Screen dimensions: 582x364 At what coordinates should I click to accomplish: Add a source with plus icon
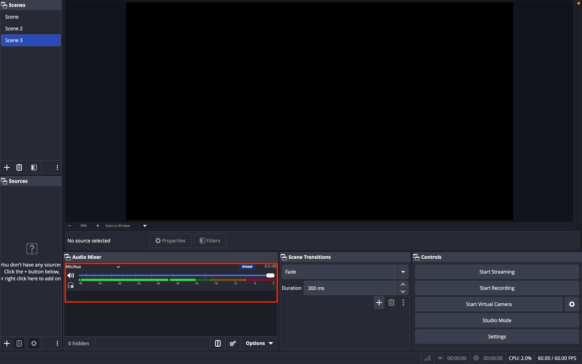[x=7, y=343]
